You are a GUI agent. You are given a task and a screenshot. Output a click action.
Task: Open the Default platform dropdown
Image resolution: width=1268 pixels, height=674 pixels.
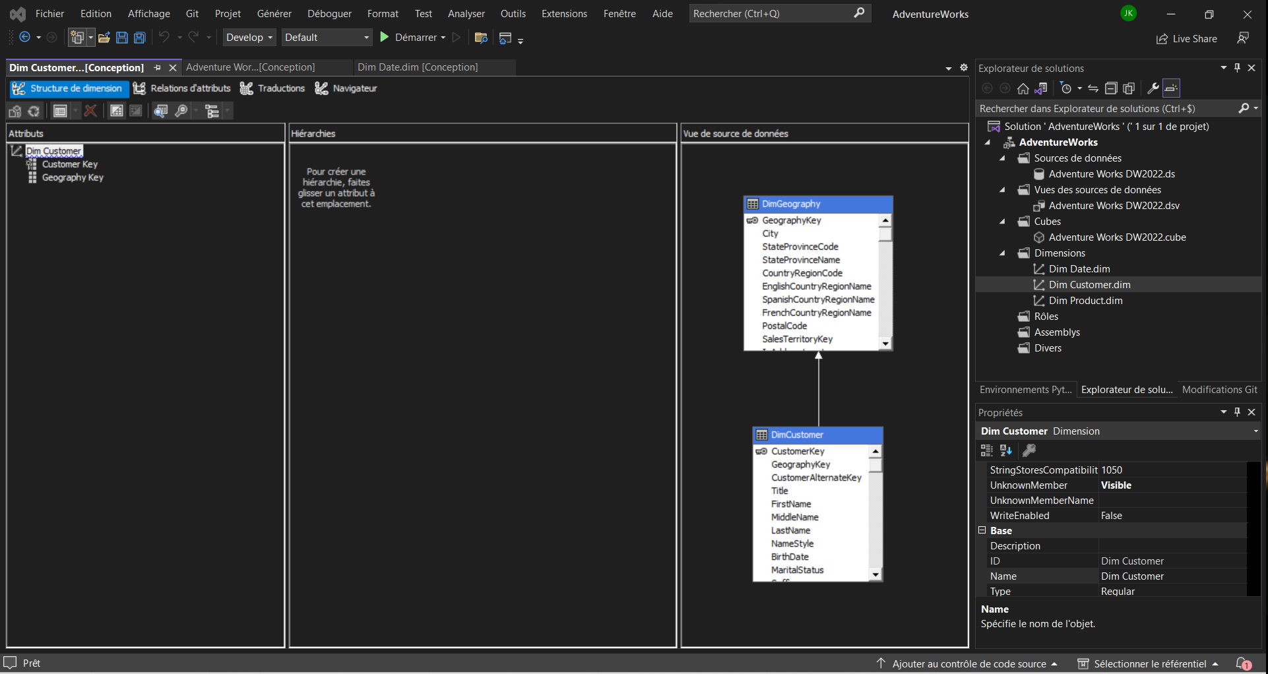tap(327, 38)
